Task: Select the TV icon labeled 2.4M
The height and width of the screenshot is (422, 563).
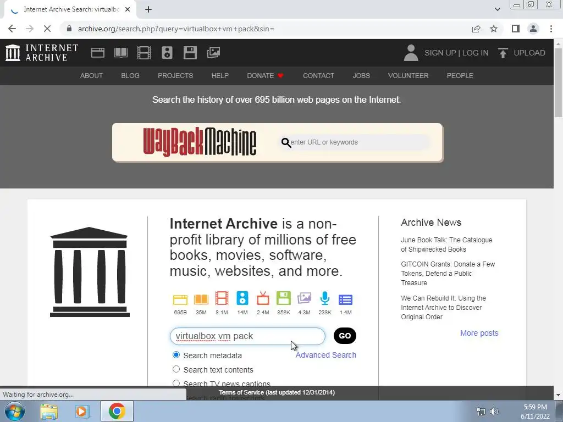Action: pyautogui.click(x=263, y=298)
